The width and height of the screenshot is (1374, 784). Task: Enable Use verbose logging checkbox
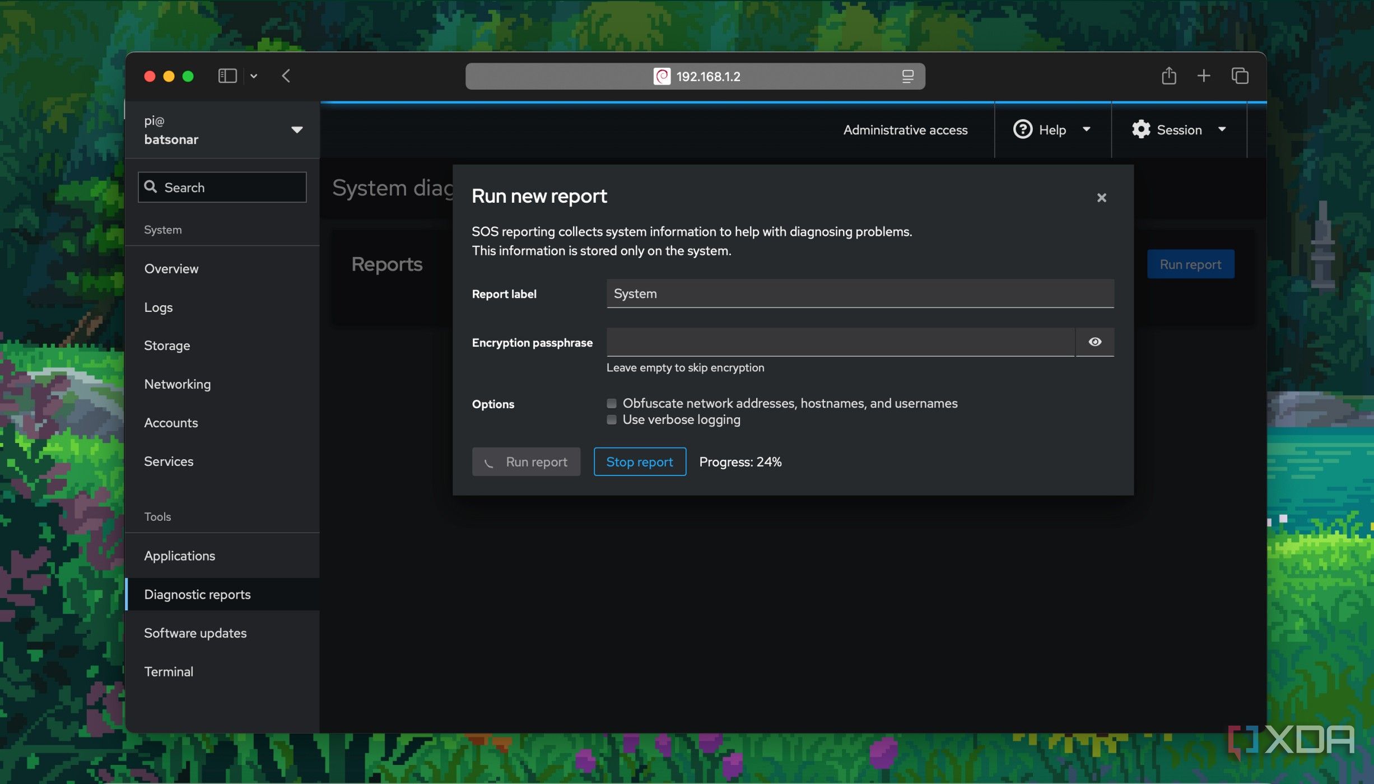(612, 419)
